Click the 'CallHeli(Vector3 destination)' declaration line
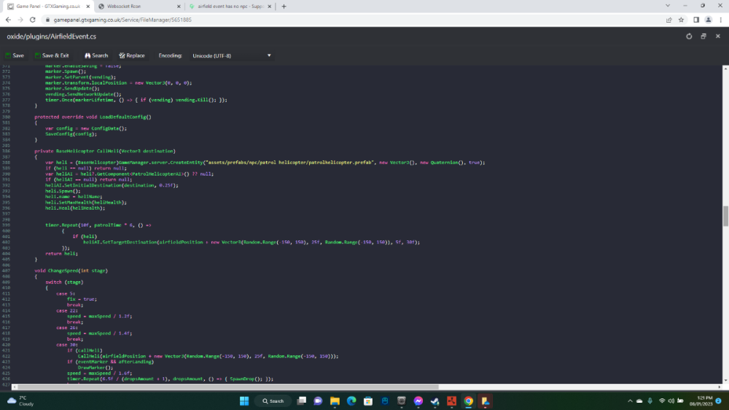 pos(104,151)
